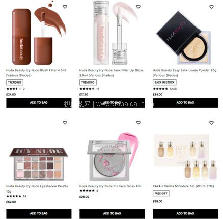Add Icy Nude Blush Filter to bag
The width and height of the screenshot is (223, 219).
click(x=39, y=103)
